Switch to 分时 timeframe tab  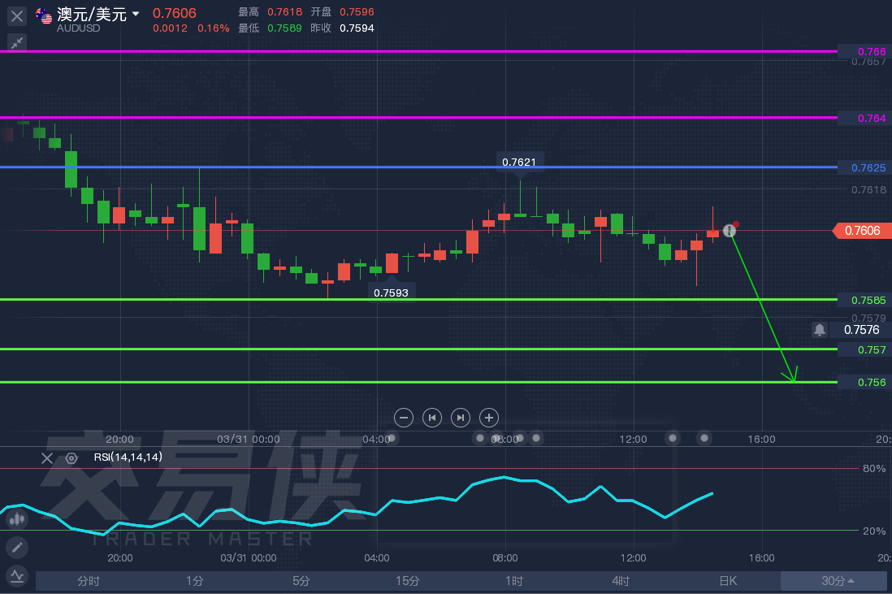(x=89, y=581)
